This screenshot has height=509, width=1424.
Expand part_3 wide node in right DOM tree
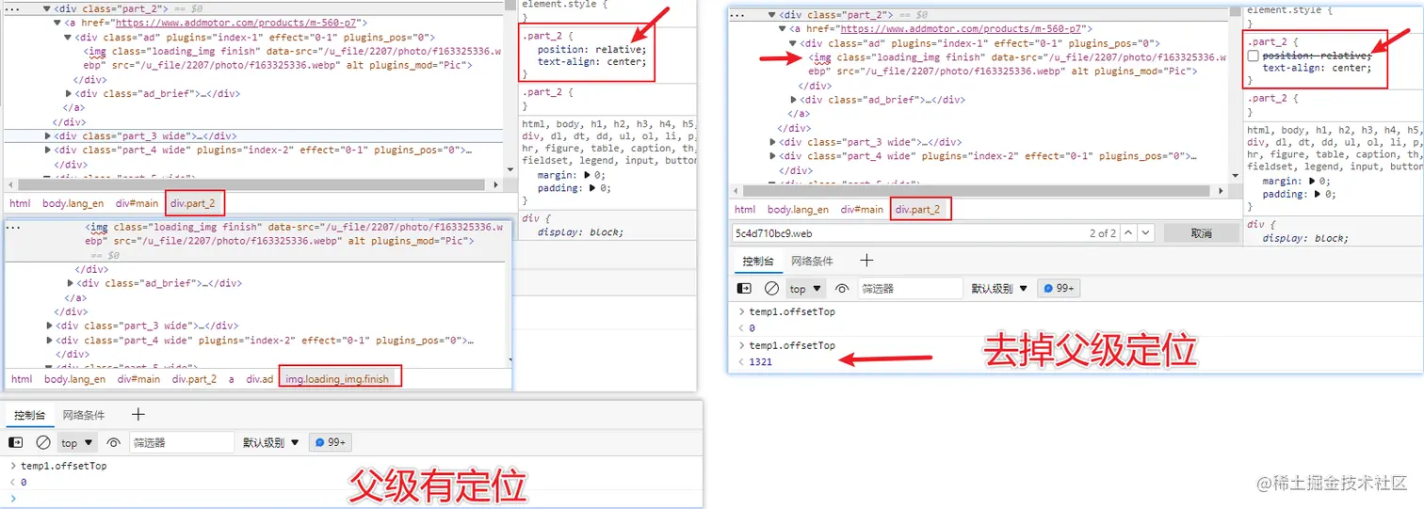click(x=773, y=142)
